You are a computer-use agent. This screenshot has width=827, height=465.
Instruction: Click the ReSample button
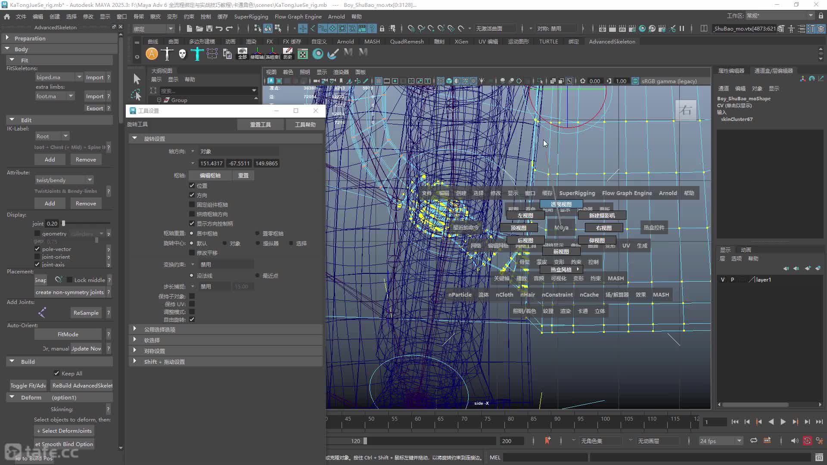[86, 313]
